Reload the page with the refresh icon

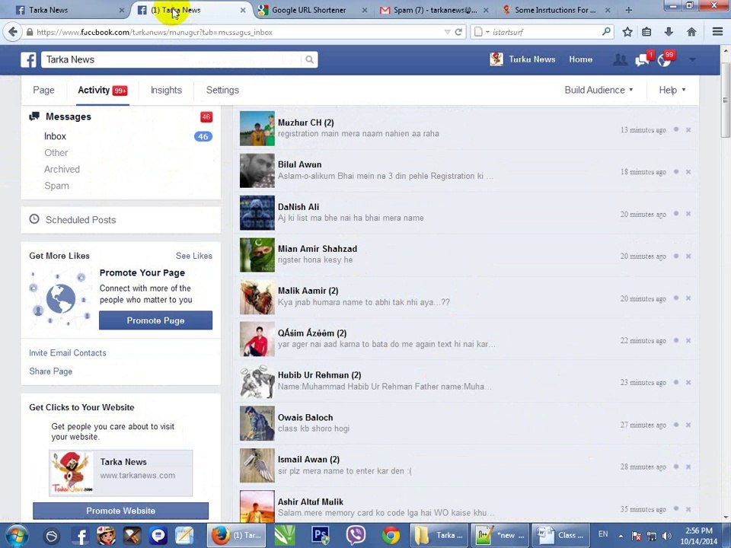(458, 32)
